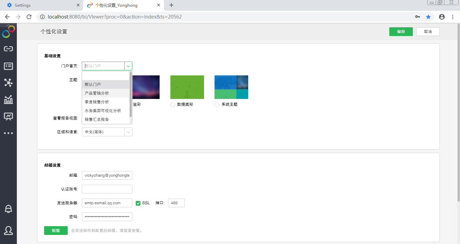Open the dataset table icon in the sidebar
The height and width of the screenshot is (244, 460).
coord(8,66)
